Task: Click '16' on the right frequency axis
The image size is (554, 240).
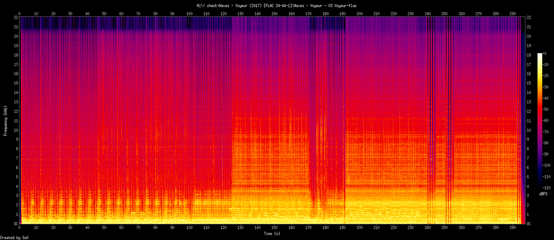Action: coord(529,74)
